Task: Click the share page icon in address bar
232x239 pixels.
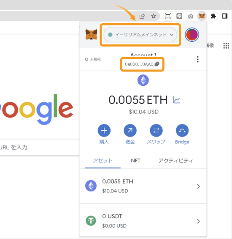Action: click(142, 16)
